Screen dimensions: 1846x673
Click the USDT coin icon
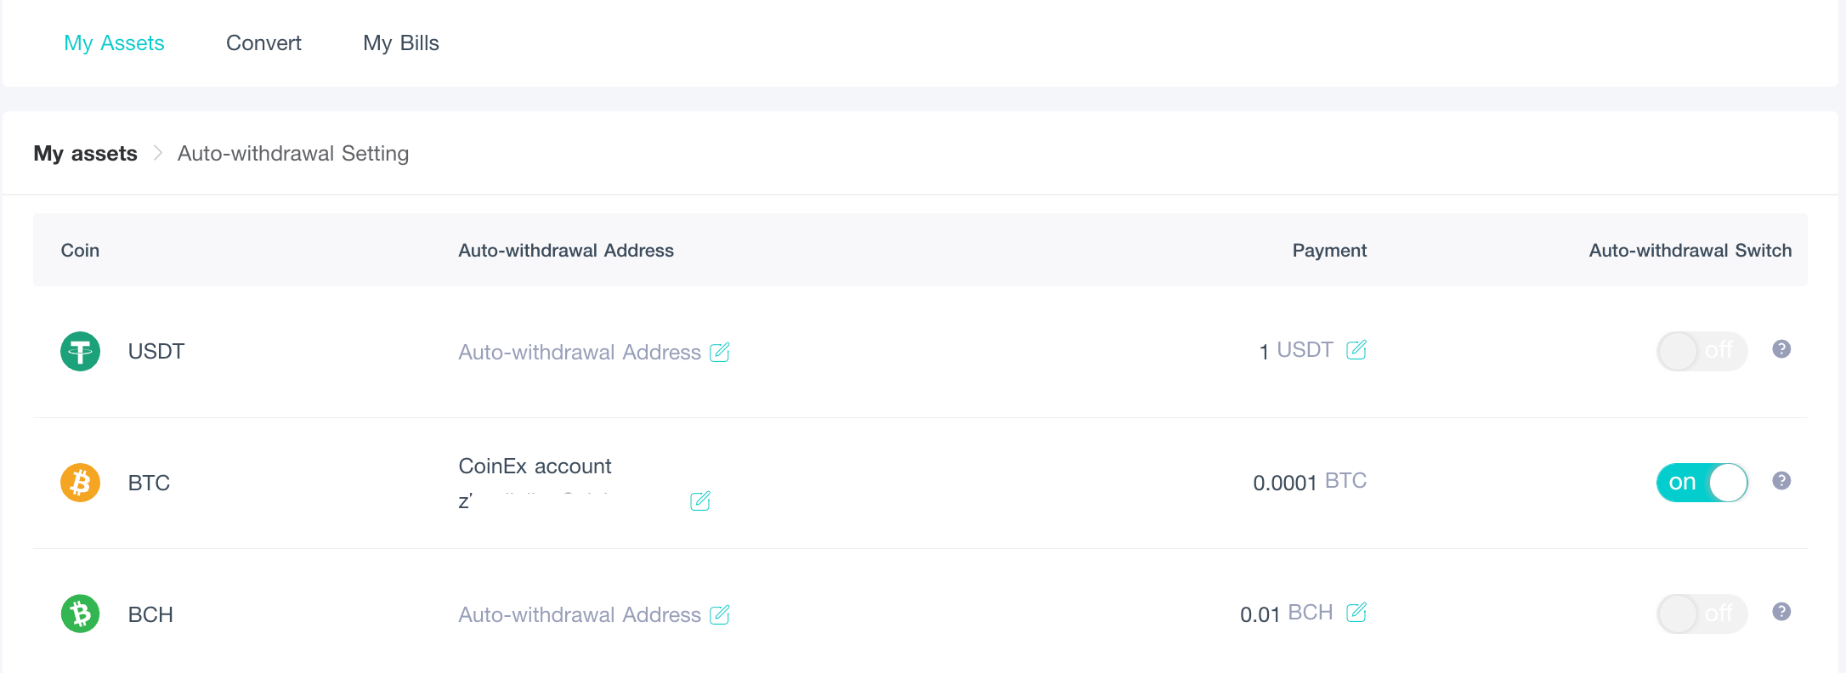tap(79, 351)
